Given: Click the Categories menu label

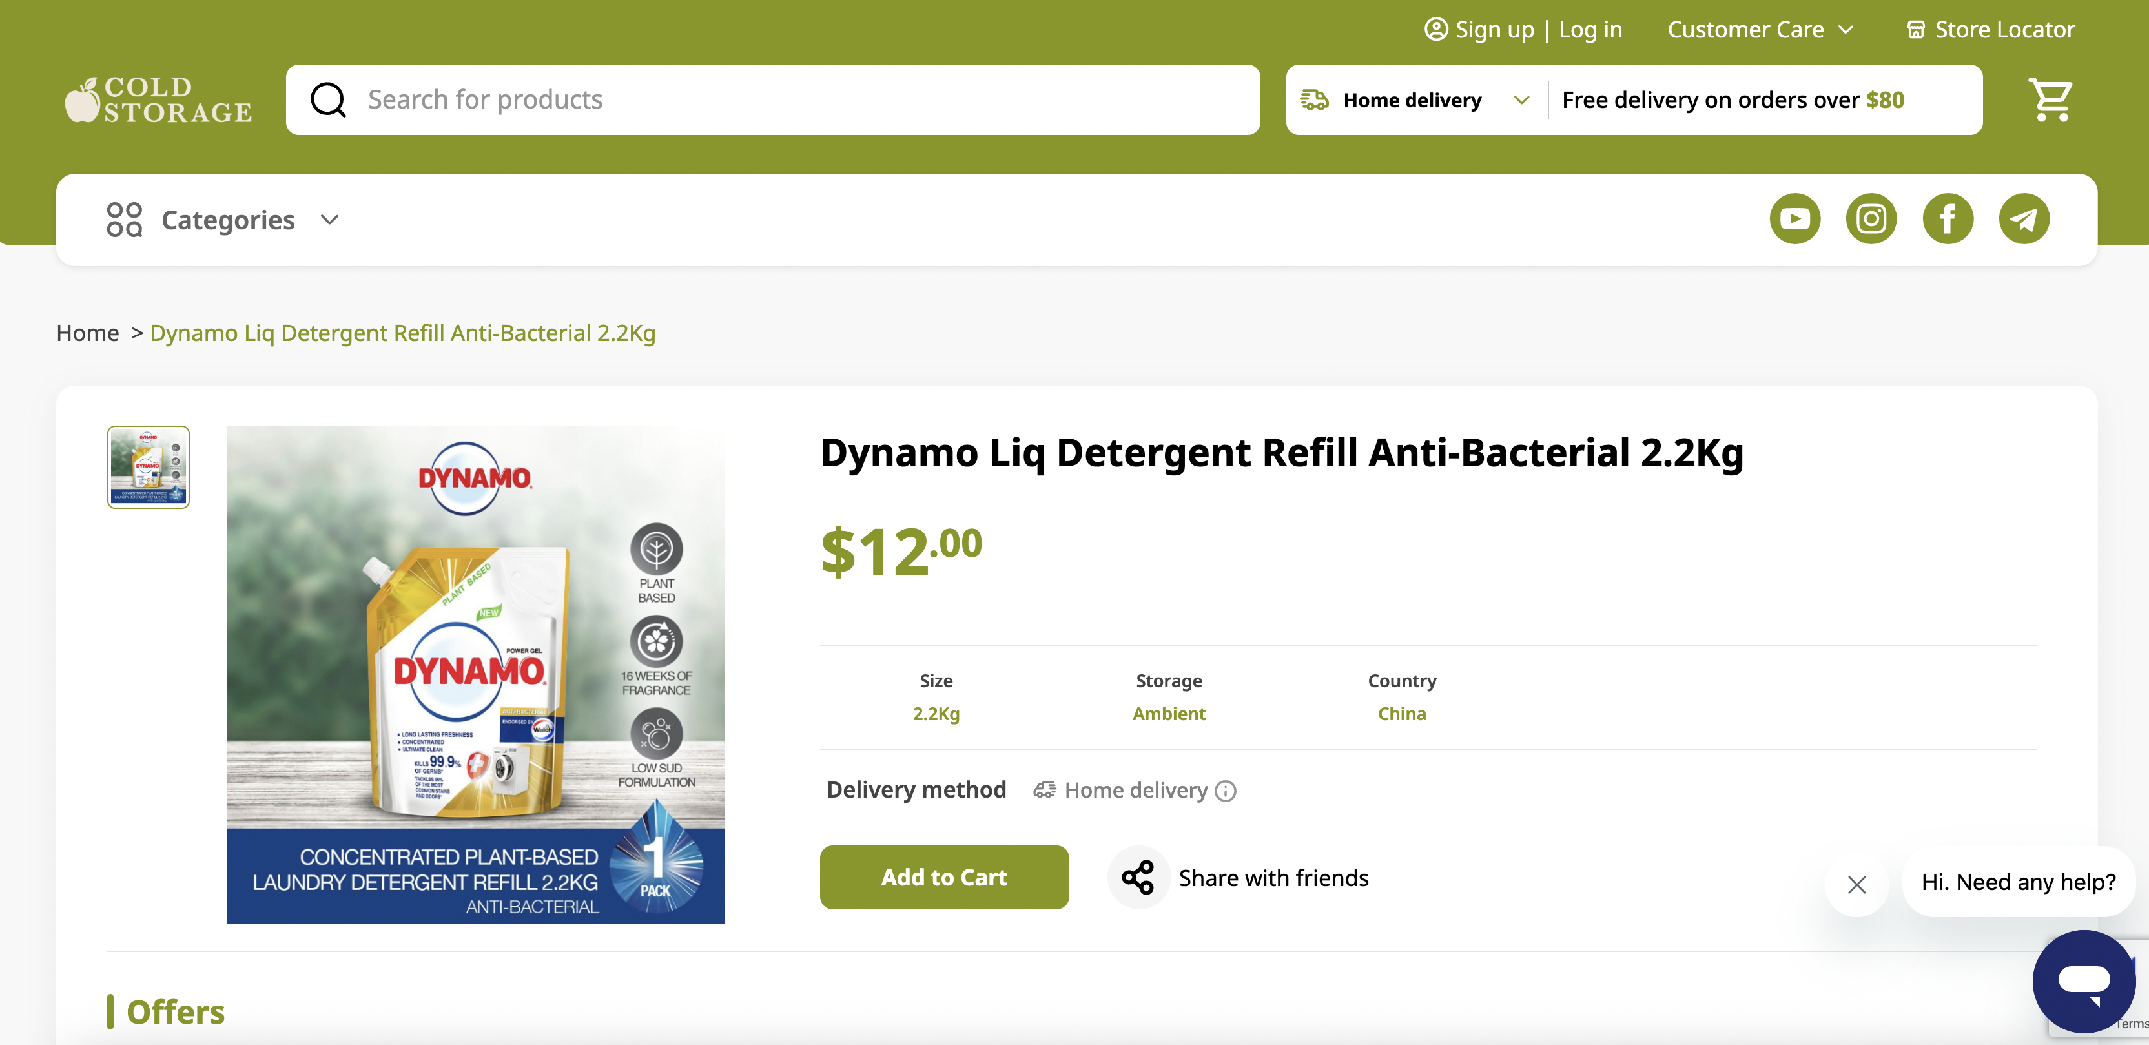Looking at the screenshot, I should click(228, 220).
